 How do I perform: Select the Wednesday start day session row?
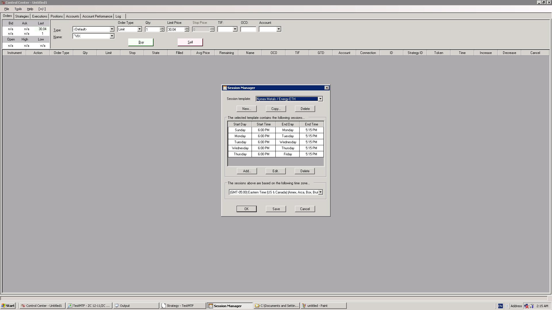pyautogui.click(x=240, y=148)
